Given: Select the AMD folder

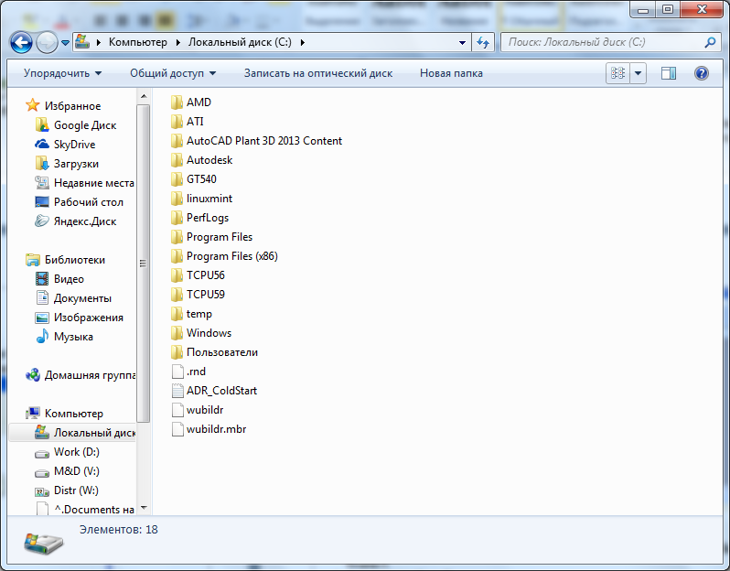Looking at the screenshot, I should point(191,102).
